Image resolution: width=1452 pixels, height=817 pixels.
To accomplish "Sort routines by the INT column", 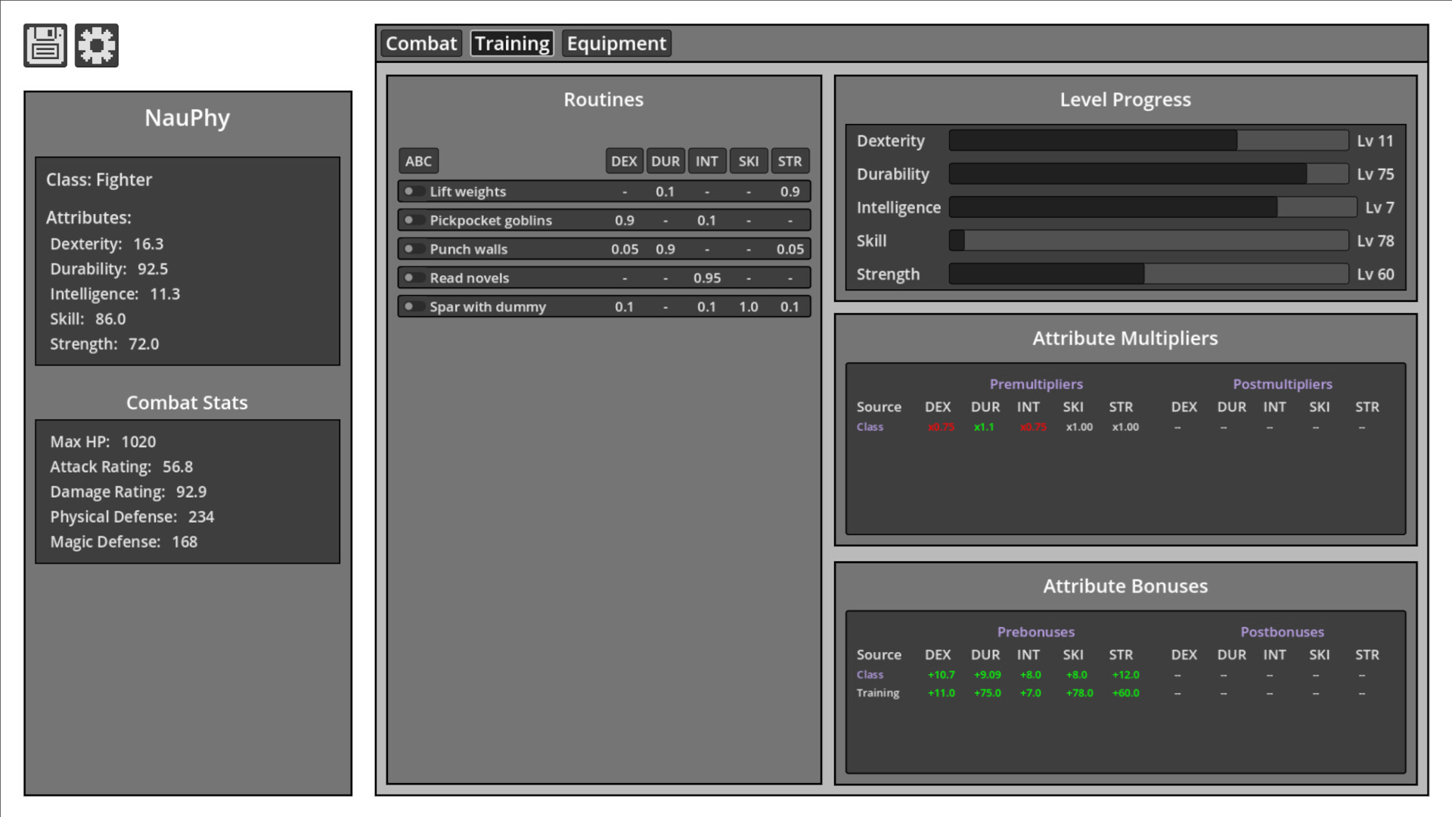I will [x=706, y=160].
